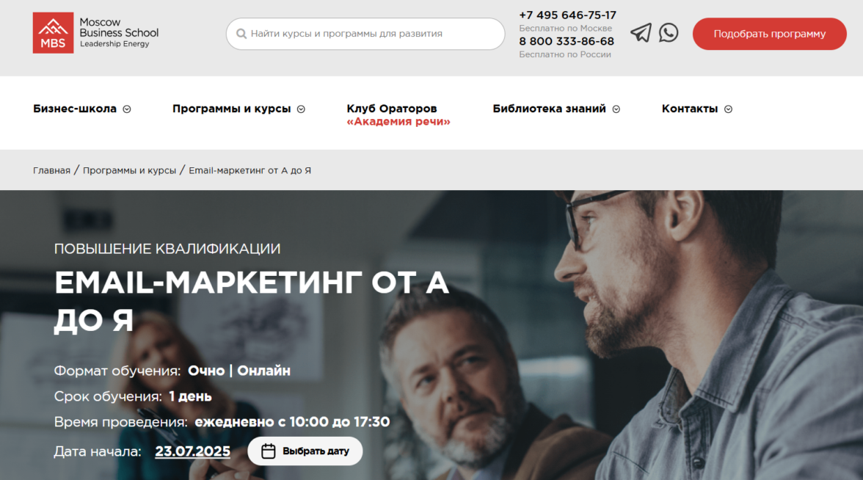Click the start date 23.07.2025 link
863x480 pixels.
[192, 451]
